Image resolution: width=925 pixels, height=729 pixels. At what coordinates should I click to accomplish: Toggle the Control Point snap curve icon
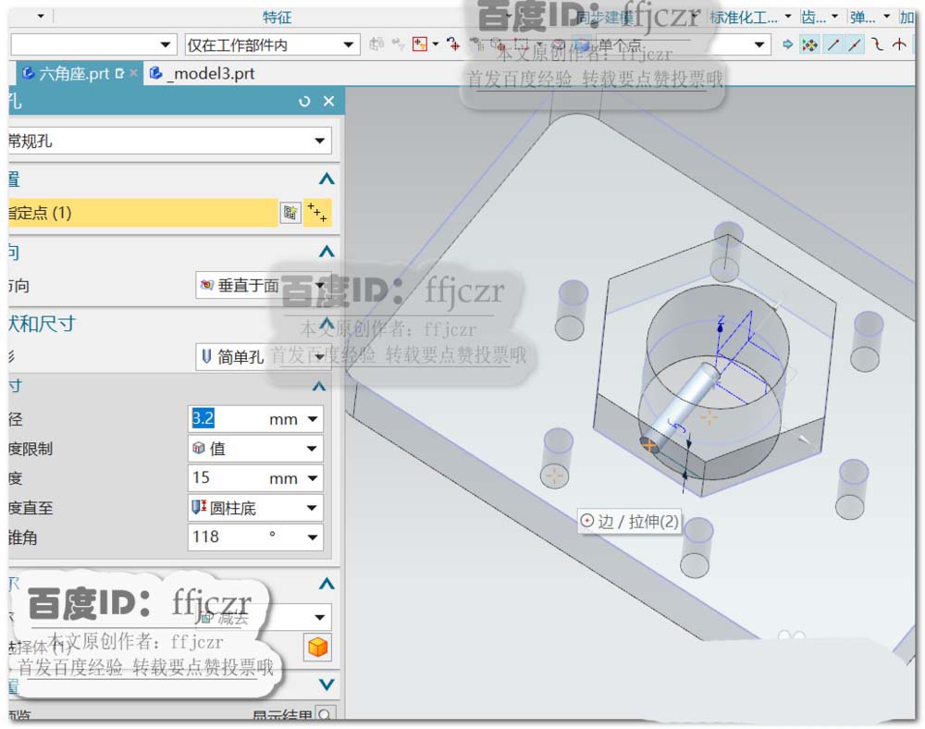coord(877,44)
